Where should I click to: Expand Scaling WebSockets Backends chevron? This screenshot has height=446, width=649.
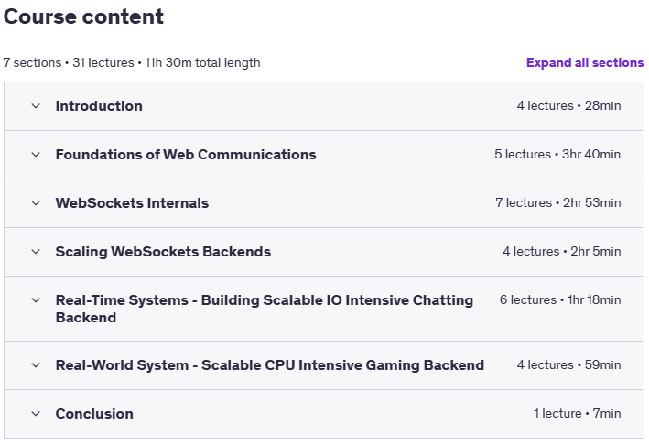36,251
